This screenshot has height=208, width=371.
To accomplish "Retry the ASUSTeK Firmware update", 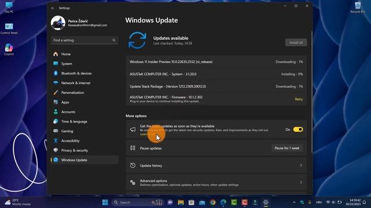I will (299, 99).
